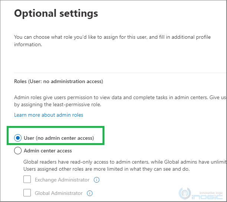Image resolution: width=227 pixels, height=202 pixels.
Task: Select the User (no admin center access) radio button
Action: pyautogui.click(x=18, y=138)
